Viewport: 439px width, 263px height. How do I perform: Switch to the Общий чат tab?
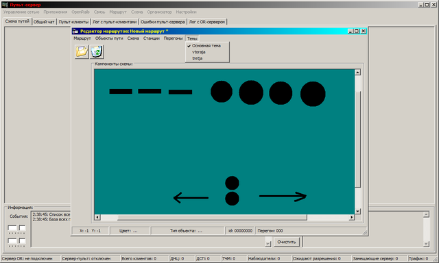44,22
